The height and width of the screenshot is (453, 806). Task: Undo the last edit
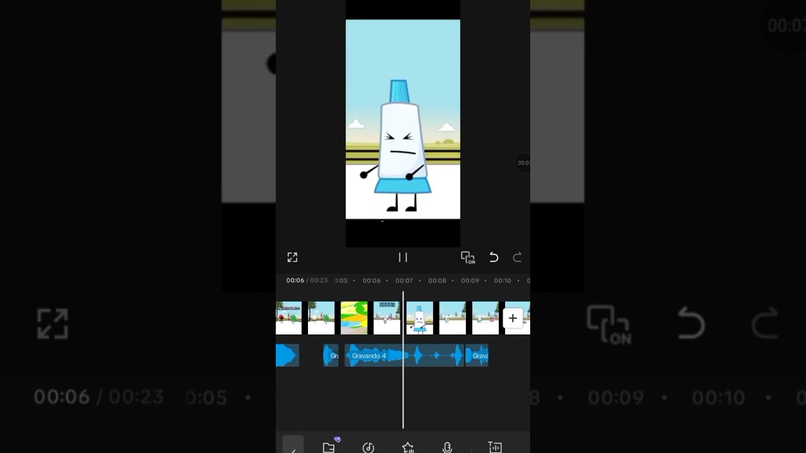tap(494, 257)
